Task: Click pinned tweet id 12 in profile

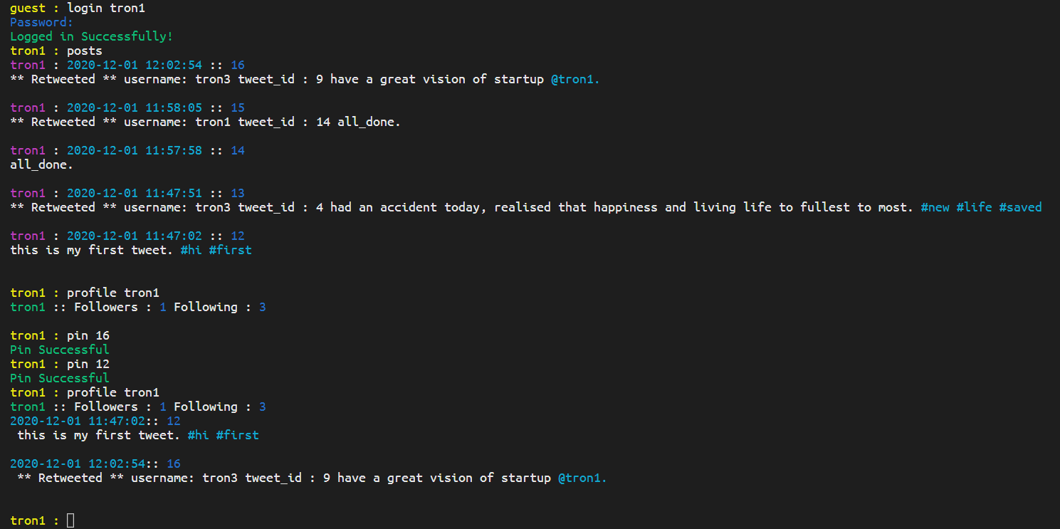Action: point(173,421)
